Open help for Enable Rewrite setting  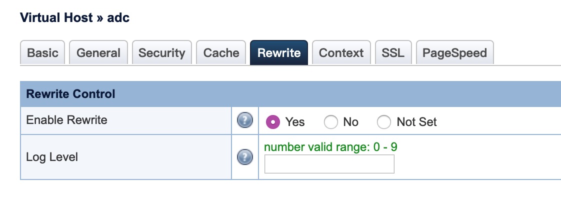point(244,121)
